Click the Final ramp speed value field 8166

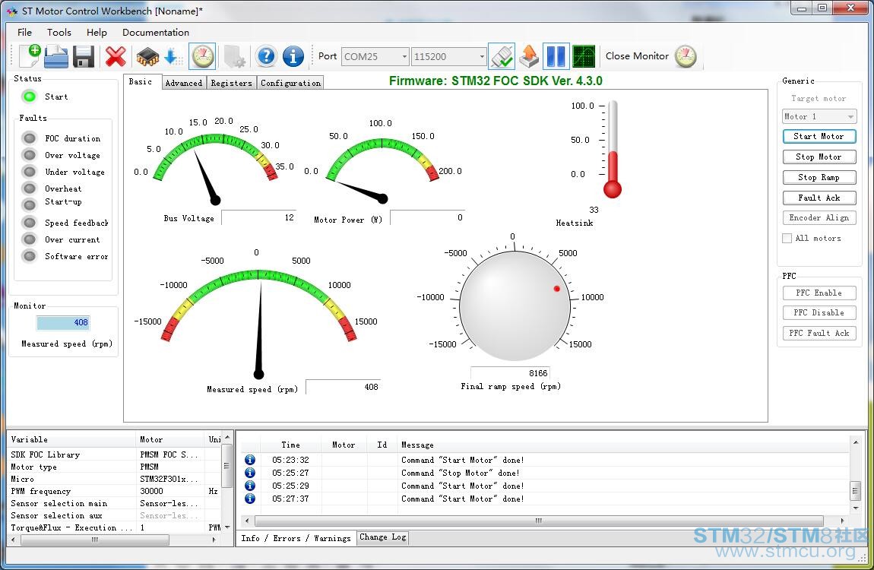click(510, 372)
